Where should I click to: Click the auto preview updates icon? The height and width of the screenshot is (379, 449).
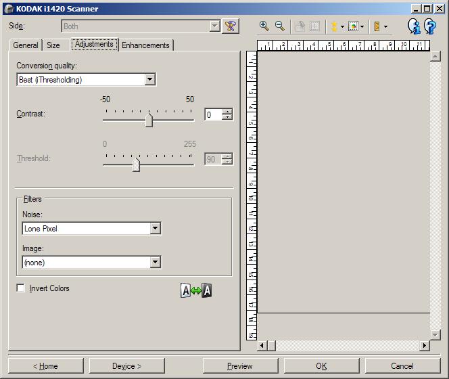353,26
